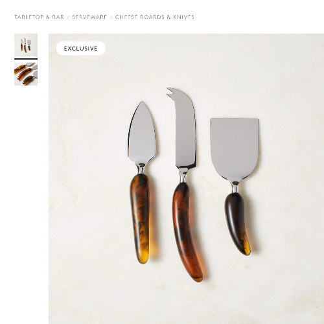Viewport: 324px width, 324px height.
Task: Click the Exclusive badge on the product image
Action: (81, 48)
